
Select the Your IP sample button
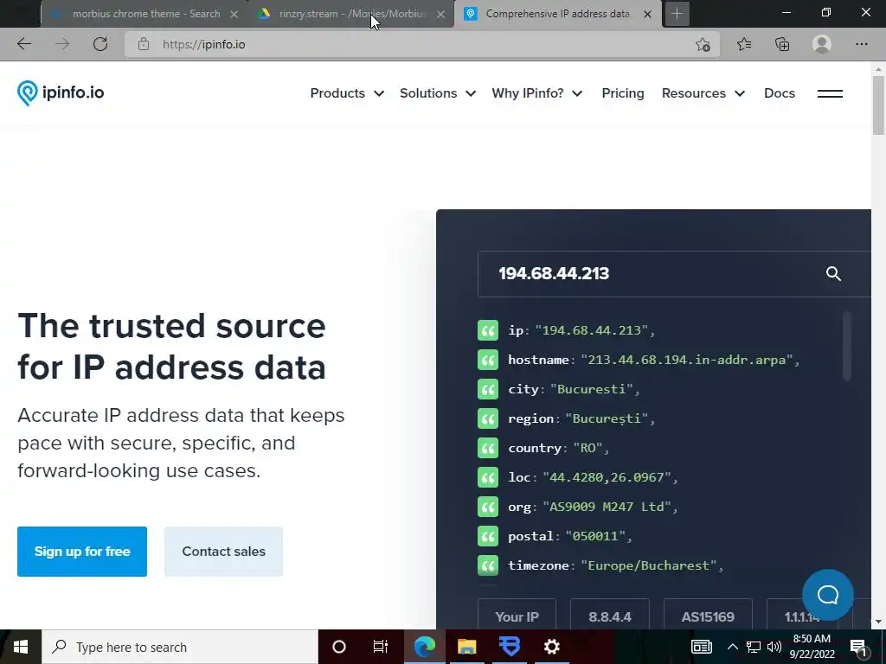517,616
